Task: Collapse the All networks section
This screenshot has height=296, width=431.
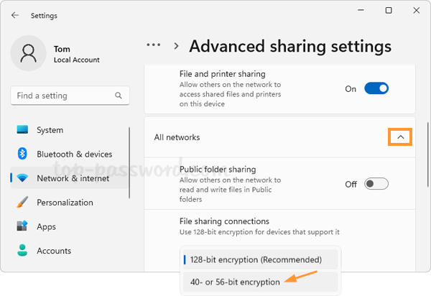Action: (x=400, y=137)
